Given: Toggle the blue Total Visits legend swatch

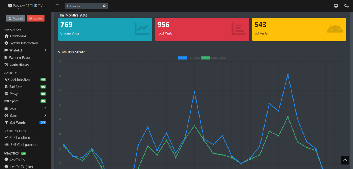Looking at the screenshot, I should pos(182,58).
